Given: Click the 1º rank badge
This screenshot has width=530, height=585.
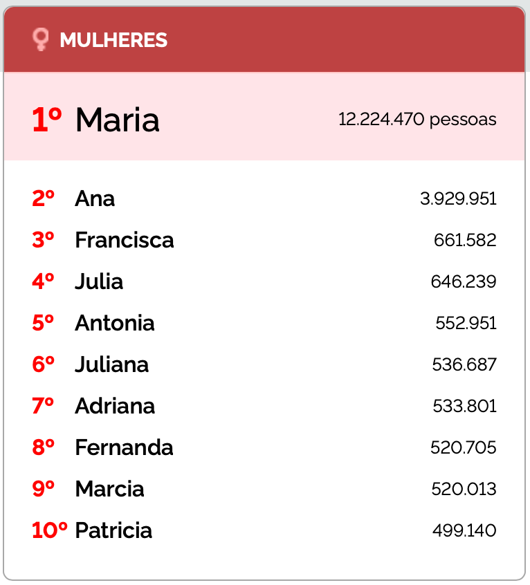Looking at the screenshot, I should (x=47, y=120).
